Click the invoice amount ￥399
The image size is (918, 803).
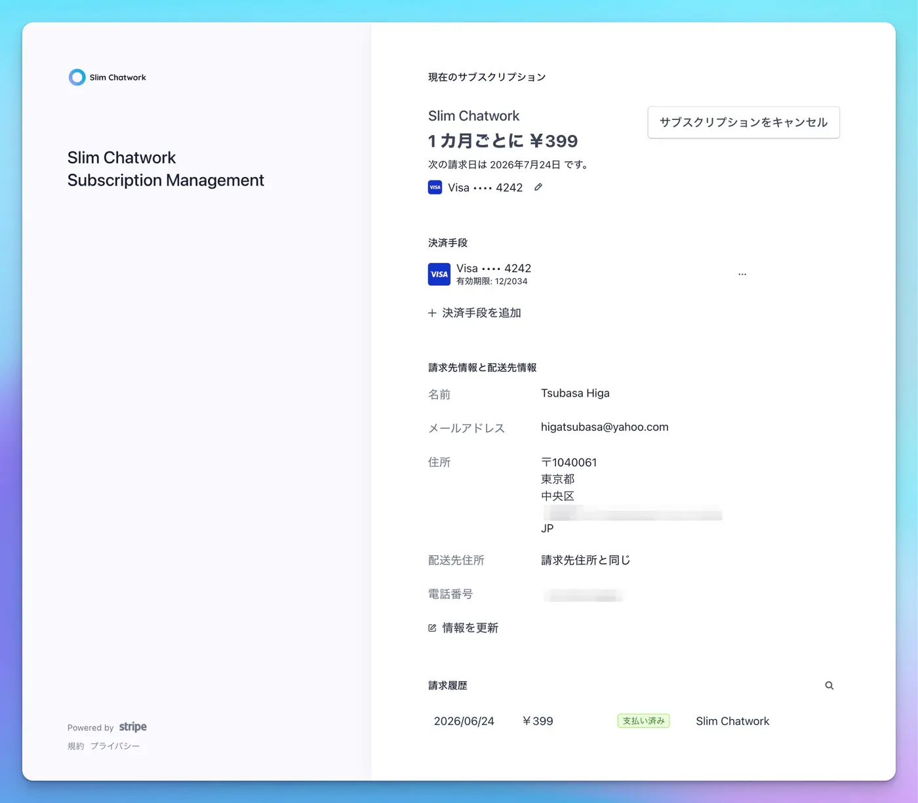point(538,721)
